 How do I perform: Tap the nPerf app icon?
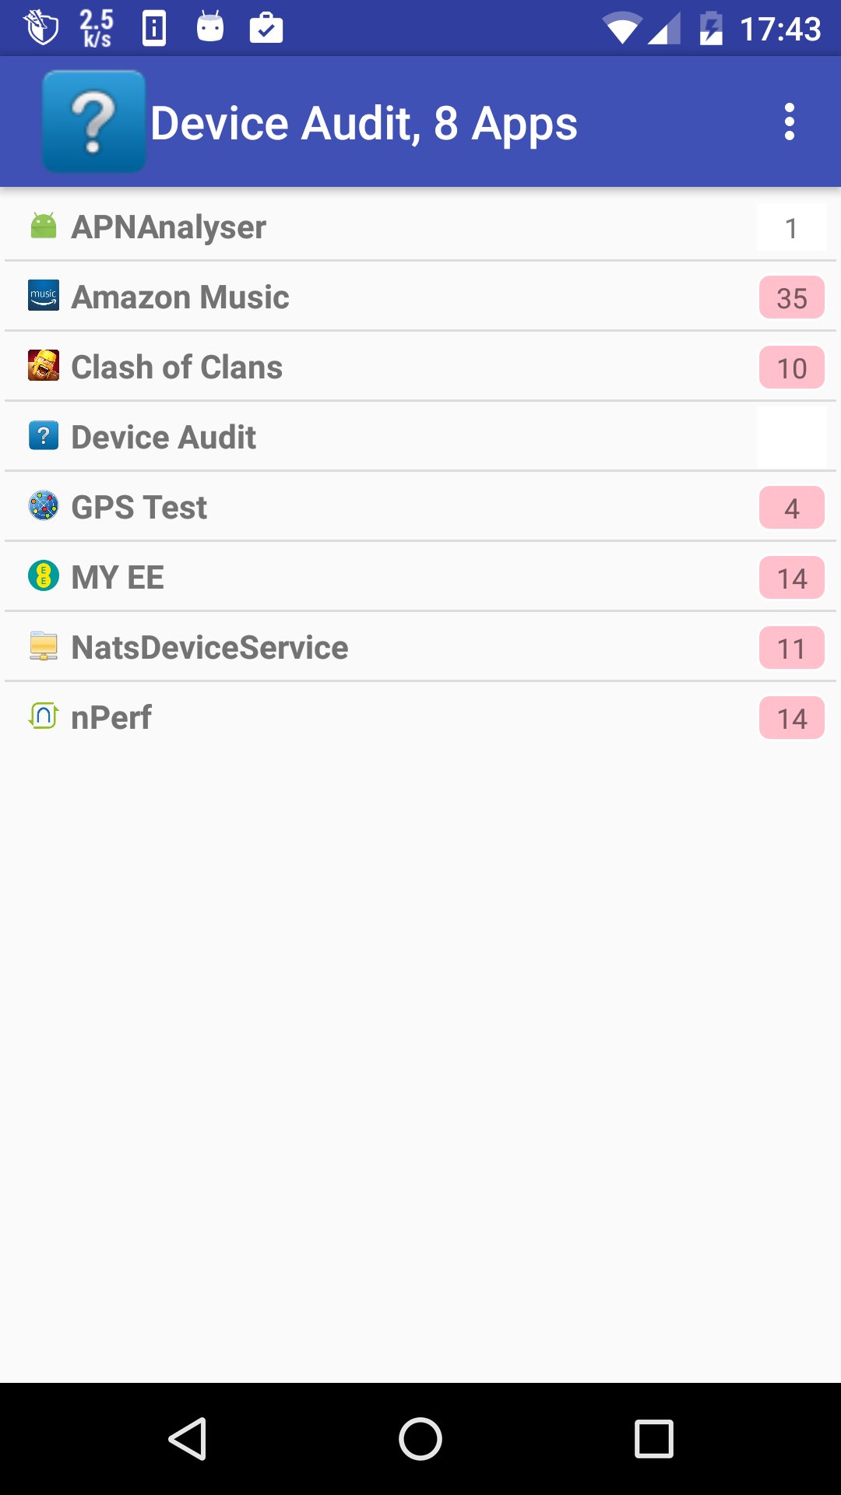coord(43,716)
